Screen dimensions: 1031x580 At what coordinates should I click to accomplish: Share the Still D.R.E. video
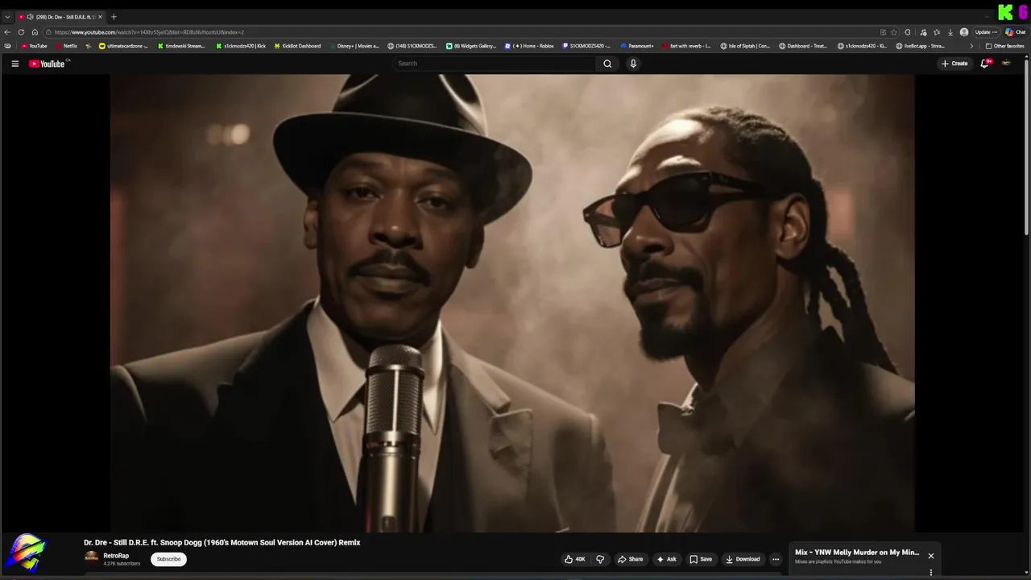[630, 559]
